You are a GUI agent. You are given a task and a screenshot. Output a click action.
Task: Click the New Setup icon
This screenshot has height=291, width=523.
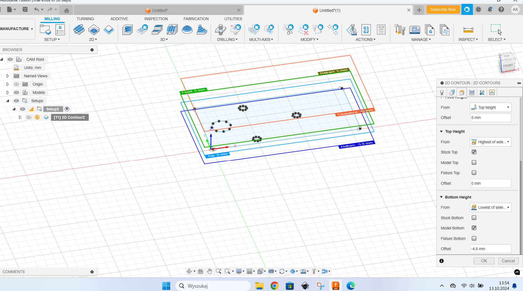pyautogui.click(x=45, y=30)
